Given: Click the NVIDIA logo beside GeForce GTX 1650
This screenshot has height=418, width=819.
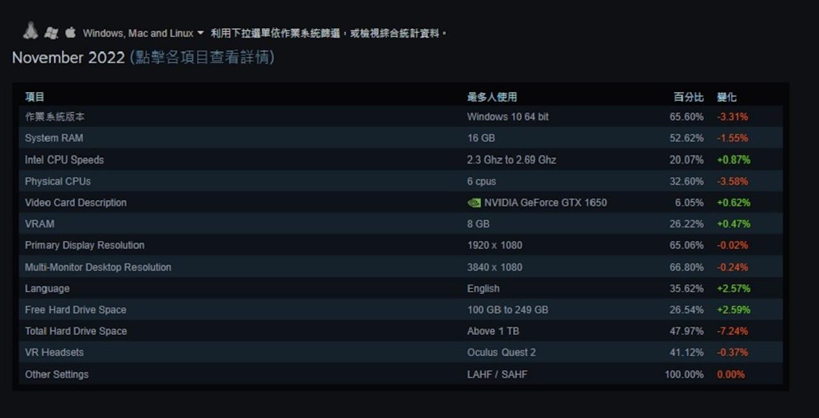Looking at the screenshot, I should (x=474, y=202).
